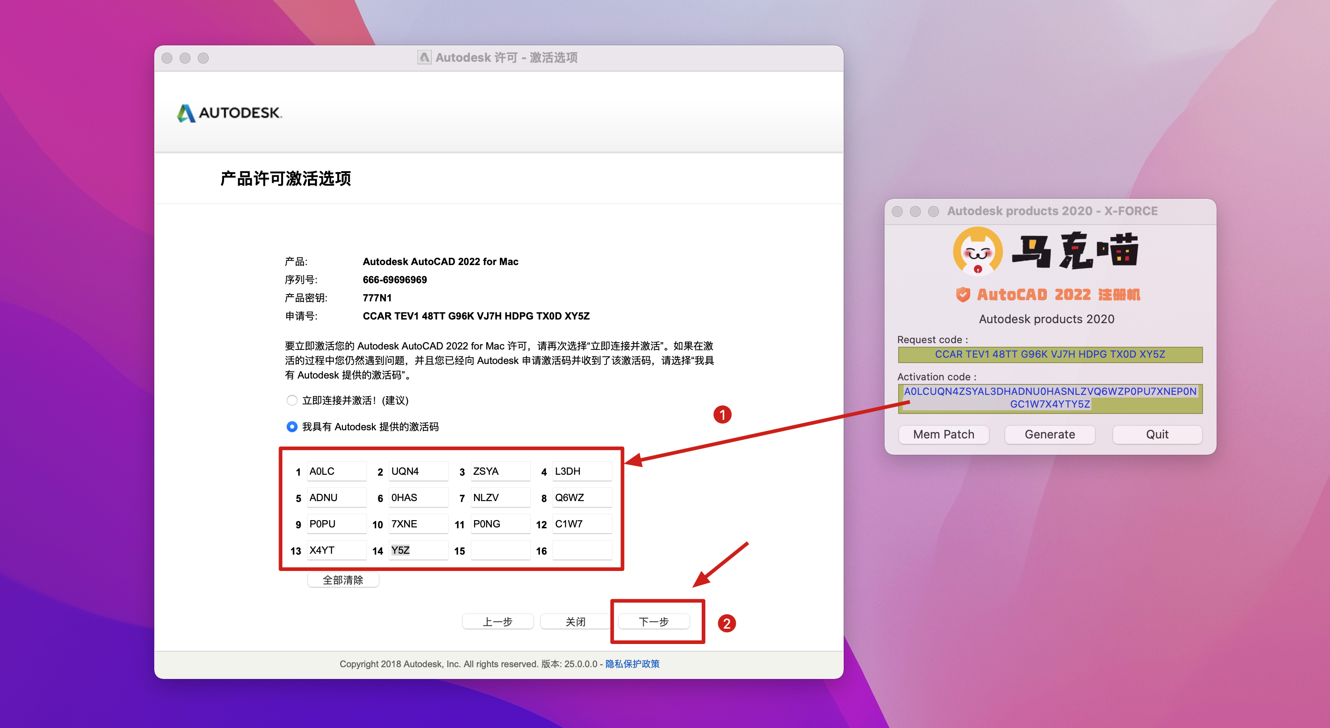Click 全部清除 to clear all fields
Image resolution: width=1330 pixels, height=728 pixels.
coord(343,580)
